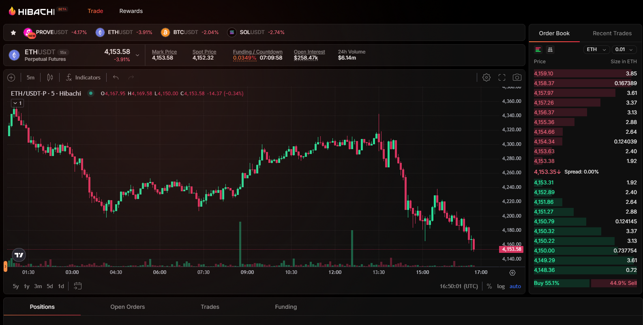643x325 pixels.
Task: Set chart range to 5d
Action: pyautogui.click(x=50, y=286)
